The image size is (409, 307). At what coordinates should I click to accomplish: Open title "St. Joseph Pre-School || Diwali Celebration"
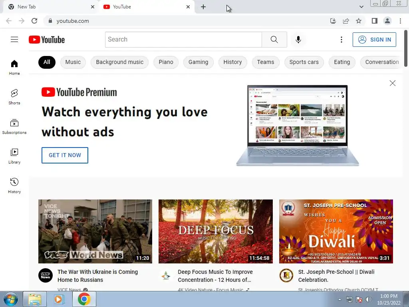coord(336,276)
